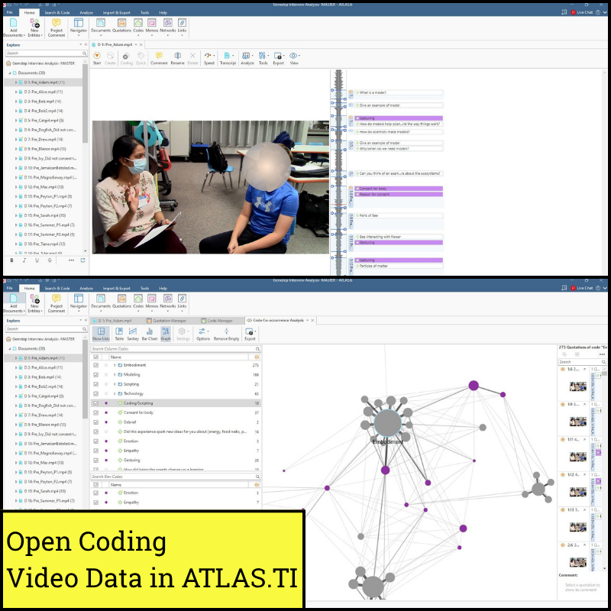Expand the Technology code folder
611x611 pixels.
[x=114, y=393]
